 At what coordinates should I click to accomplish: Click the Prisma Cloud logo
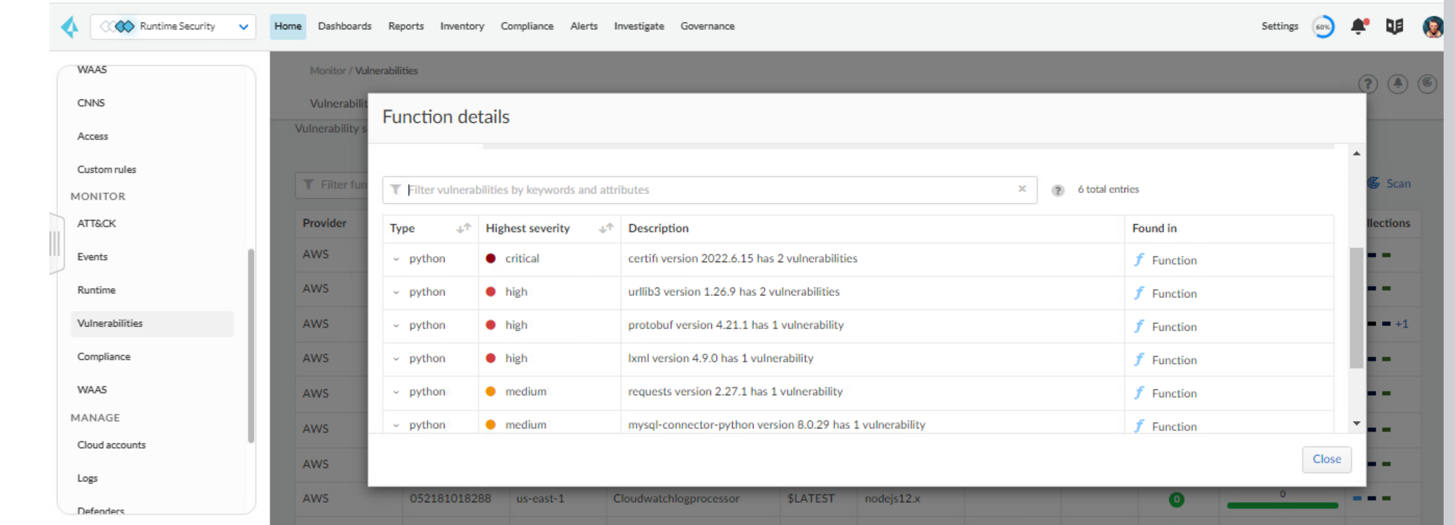pos(70,27)
